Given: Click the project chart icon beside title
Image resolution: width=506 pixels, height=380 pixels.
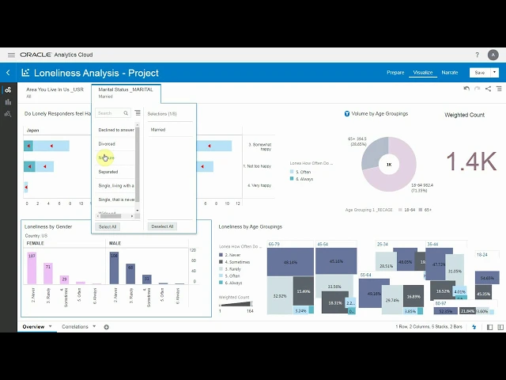Looking at the screenshot, I should 25,73.
